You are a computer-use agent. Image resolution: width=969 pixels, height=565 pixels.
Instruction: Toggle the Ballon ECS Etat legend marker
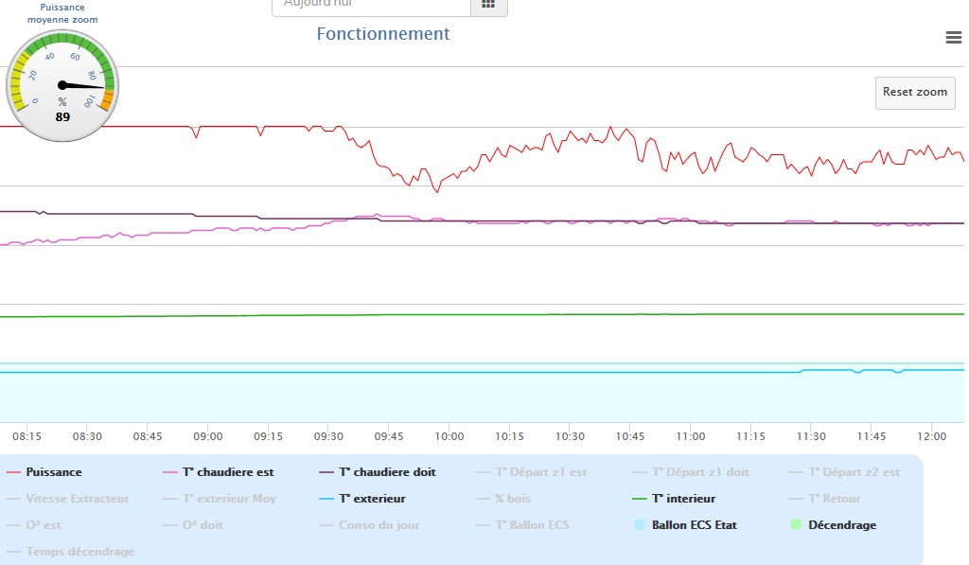pyautogui.click(x=640, y=524)
